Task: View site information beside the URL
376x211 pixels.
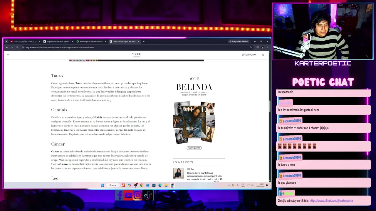Action: tap(23, 47)
